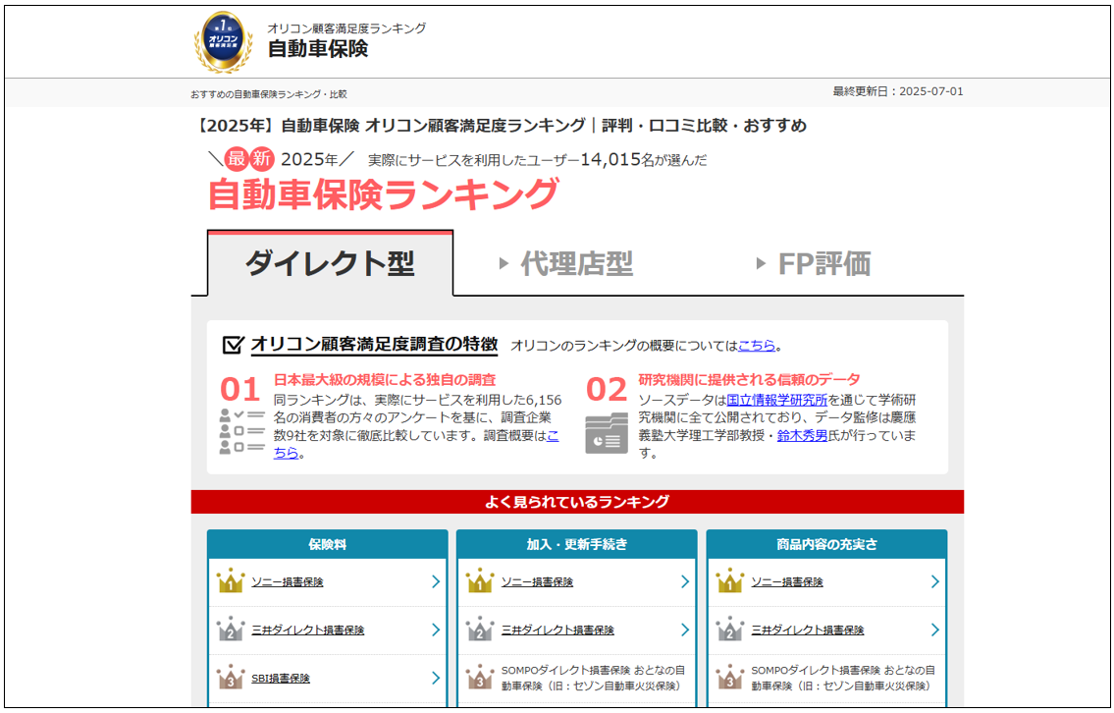Expand chevron for 三井ダイレクト in 商品内容の充実さ
Screen dimensions: 1114x713
click(935, 631)
